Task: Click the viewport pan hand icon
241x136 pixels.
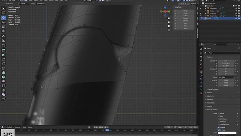Action: pyautogui.click(x=169, y=22)
